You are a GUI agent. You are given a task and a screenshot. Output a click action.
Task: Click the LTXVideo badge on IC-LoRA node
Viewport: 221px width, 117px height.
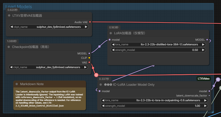point(204,79)
